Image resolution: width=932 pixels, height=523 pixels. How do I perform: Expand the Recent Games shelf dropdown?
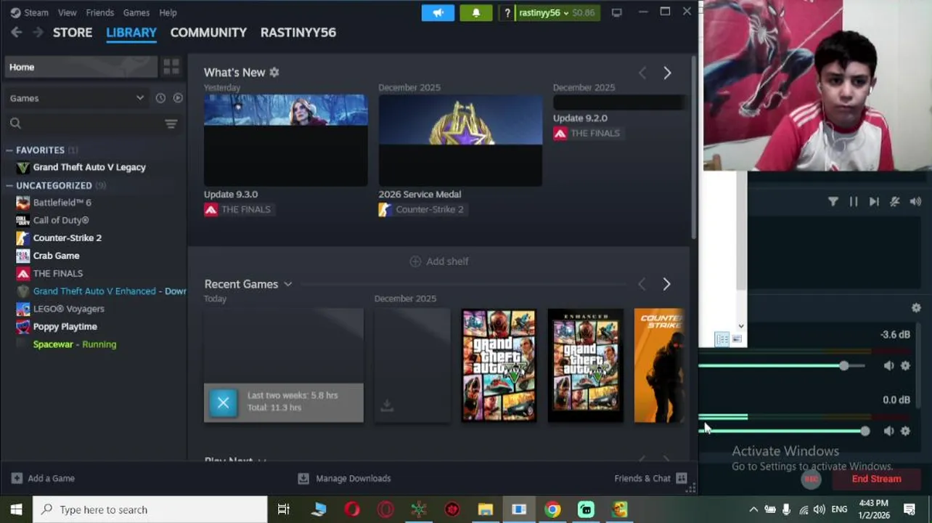(287, 284)
